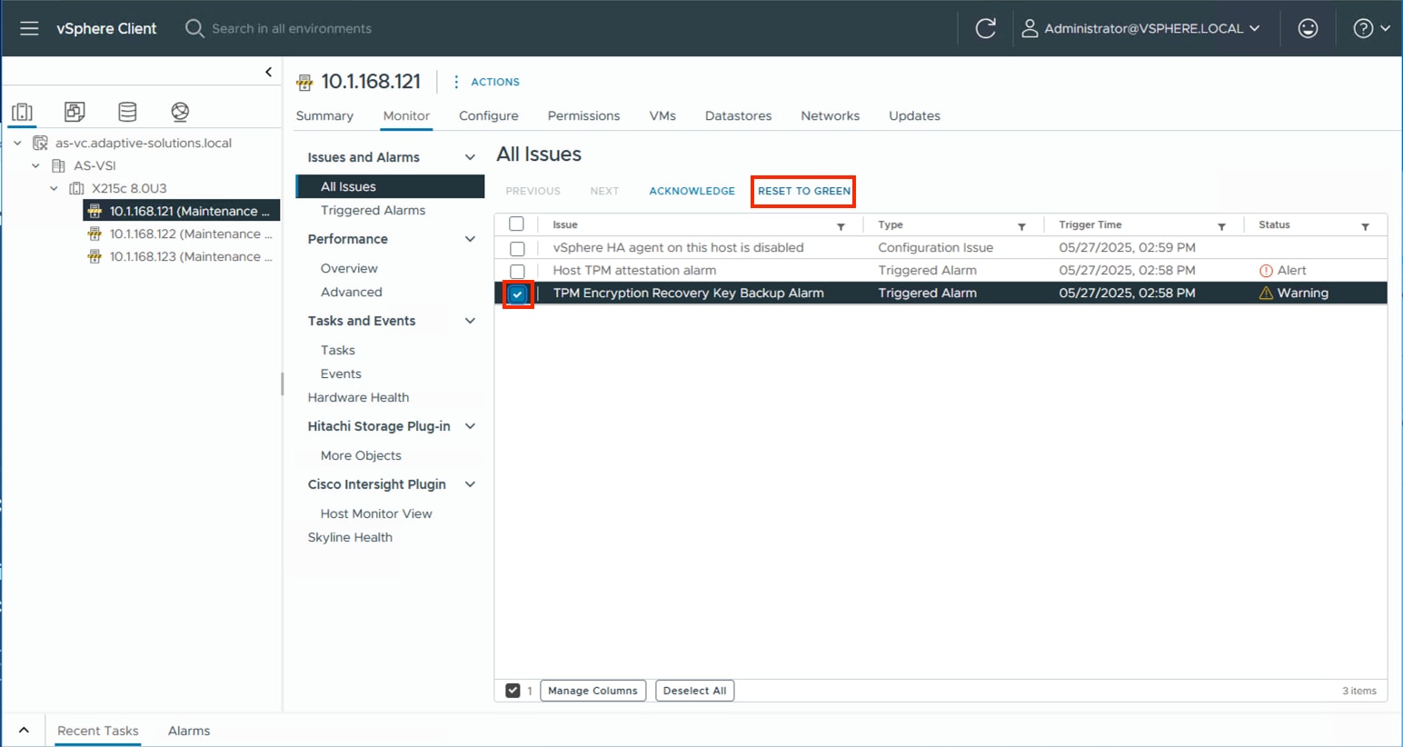Screen dimensions: 1403x747
Task: Check the vSphere HA agent issue checkbox
Action: (517, 248)
